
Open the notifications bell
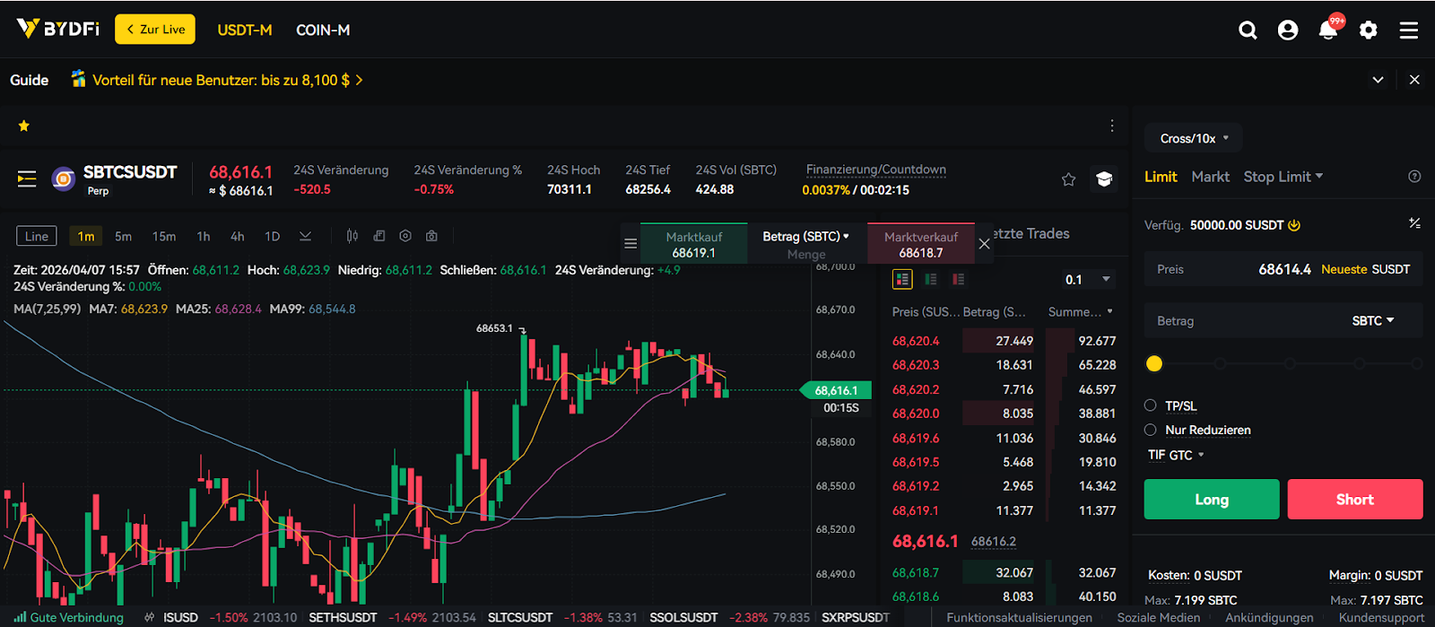click(x=1327, y=30)
